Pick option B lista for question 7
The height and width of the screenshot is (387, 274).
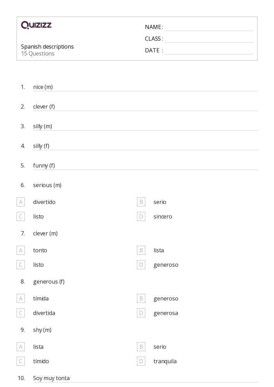tap(141, 250)
